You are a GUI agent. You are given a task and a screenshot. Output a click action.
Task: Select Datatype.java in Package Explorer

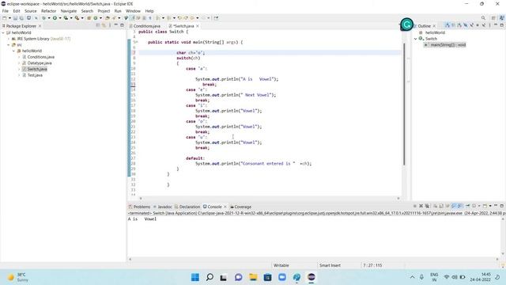point(40,63)
